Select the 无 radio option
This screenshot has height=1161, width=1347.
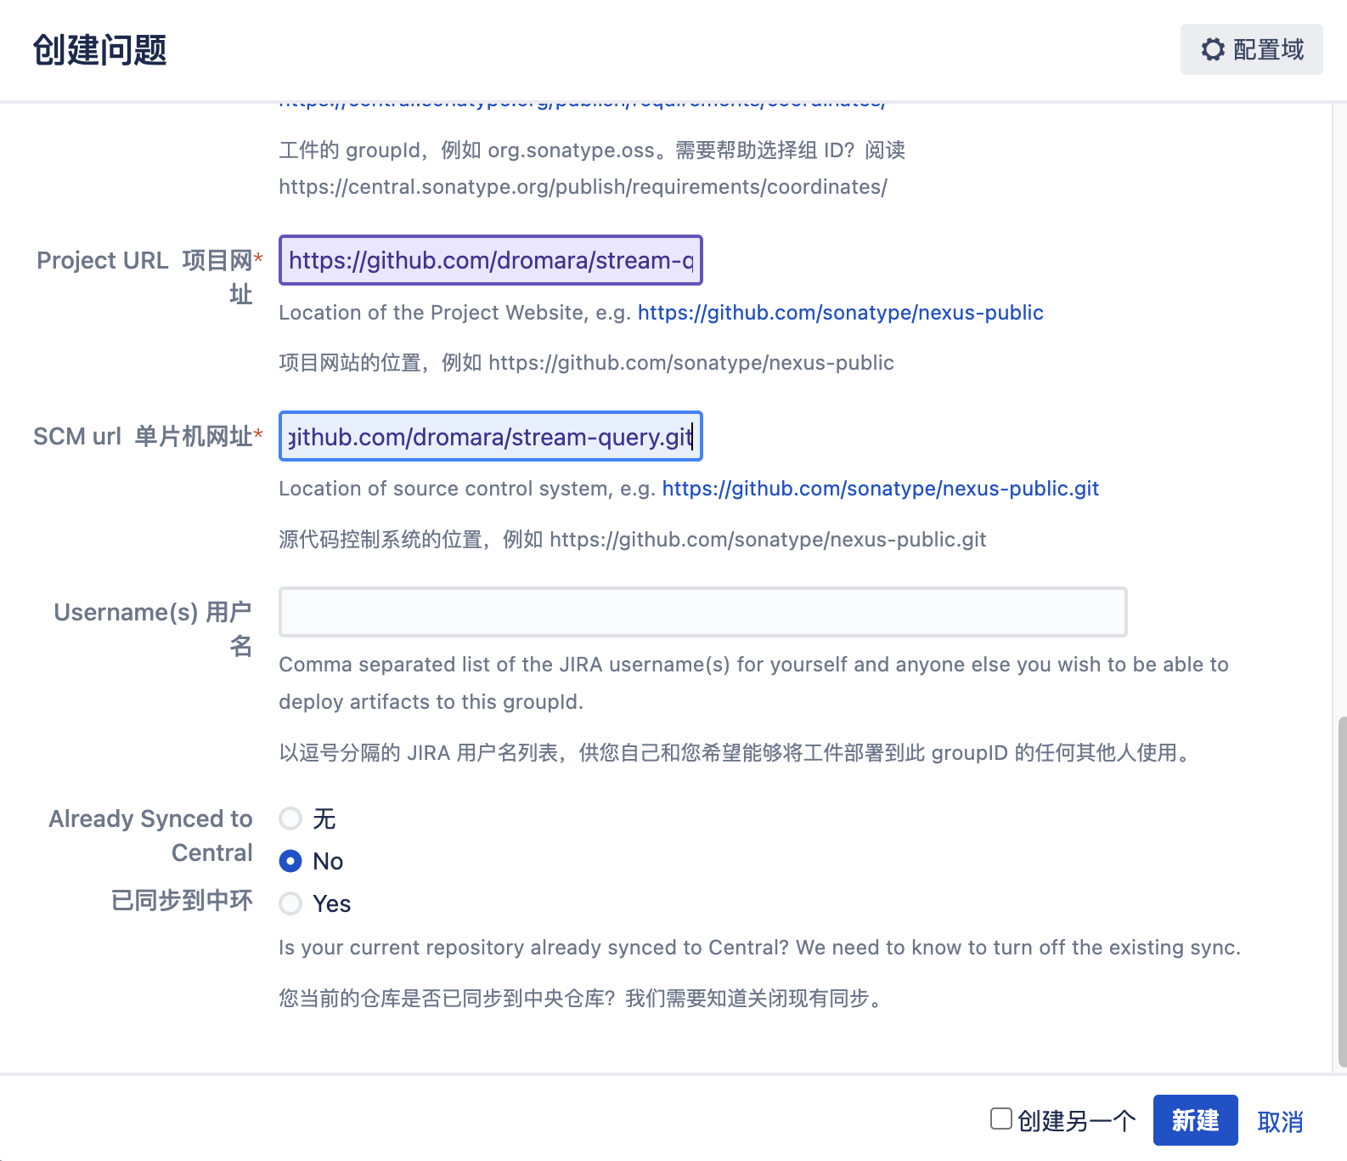click(x=290, y=818)
